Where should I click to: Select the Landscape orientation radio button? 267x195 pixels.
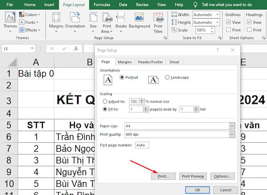click(167, 77)
